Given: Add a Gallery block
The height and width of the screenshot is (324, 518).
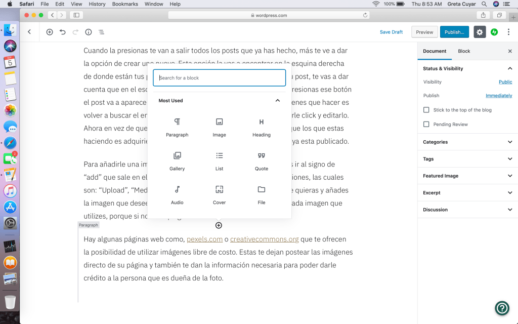Looking at the screenshot, I should coord(177,160).
